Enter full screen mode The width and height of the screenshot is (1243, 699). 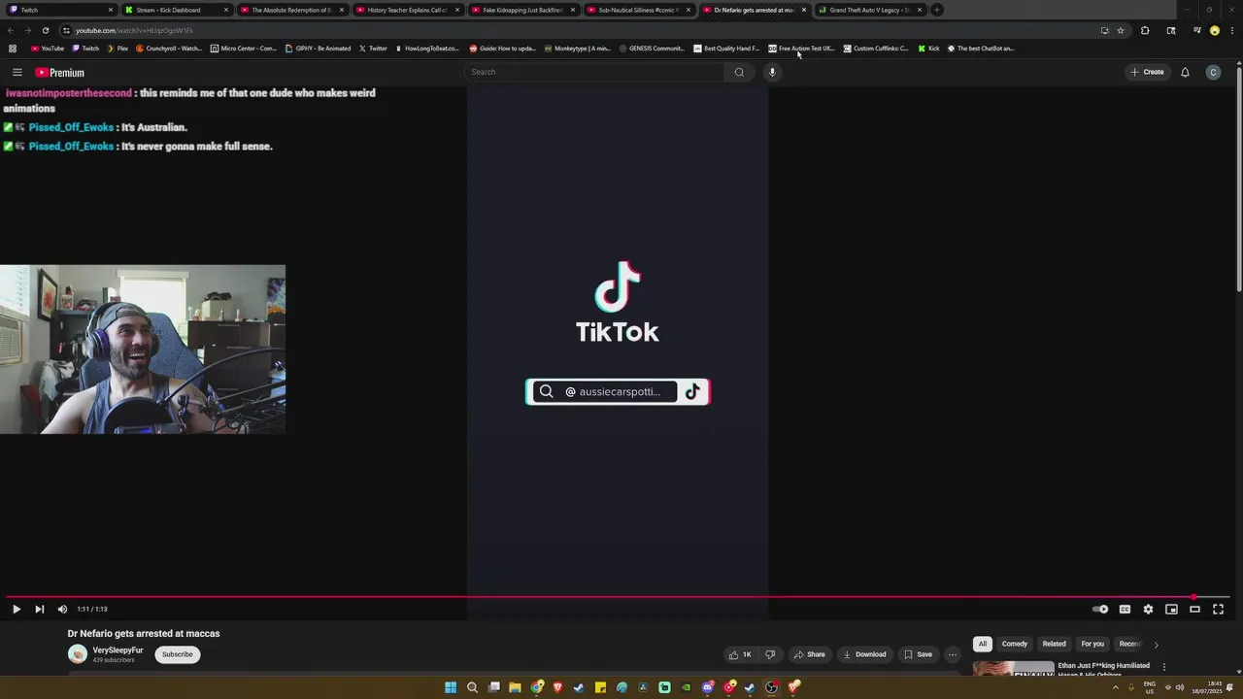pyautogui.click(x=1218, y=610)
